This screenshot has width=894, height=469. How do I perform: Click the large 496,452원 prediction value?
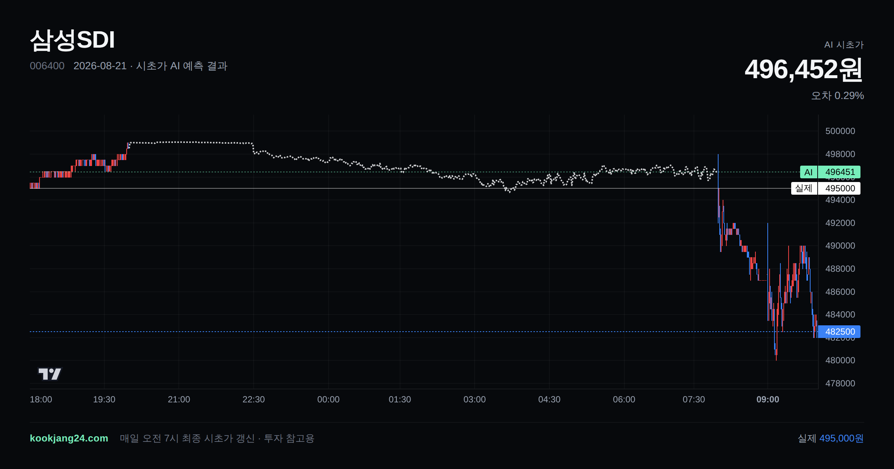804,70
